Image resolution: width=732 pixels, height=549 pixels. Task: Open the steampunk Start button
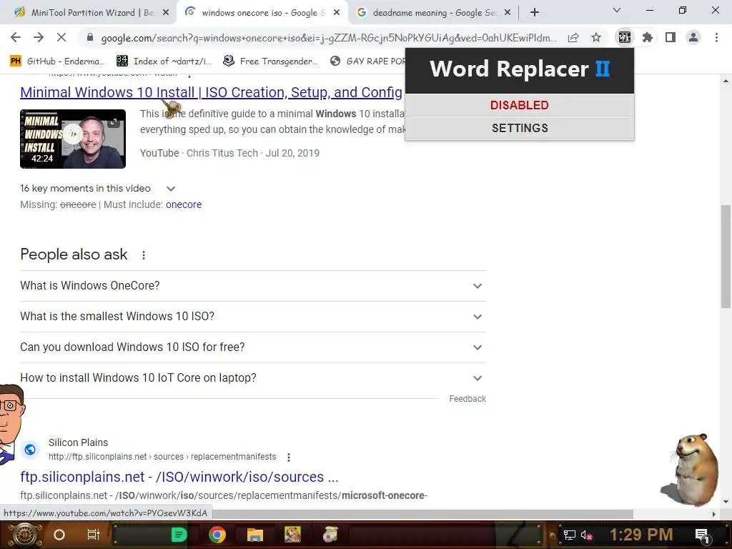(x=25, y=535)
